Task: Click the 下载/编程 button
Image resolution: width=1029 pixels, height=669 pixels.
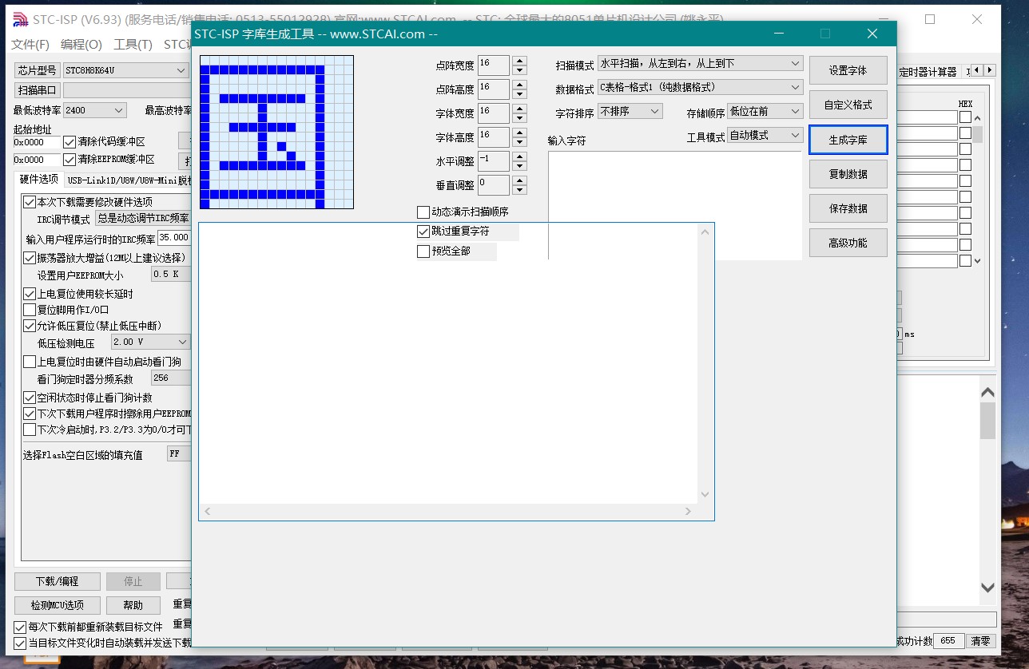Action: [x=57, y=581]
